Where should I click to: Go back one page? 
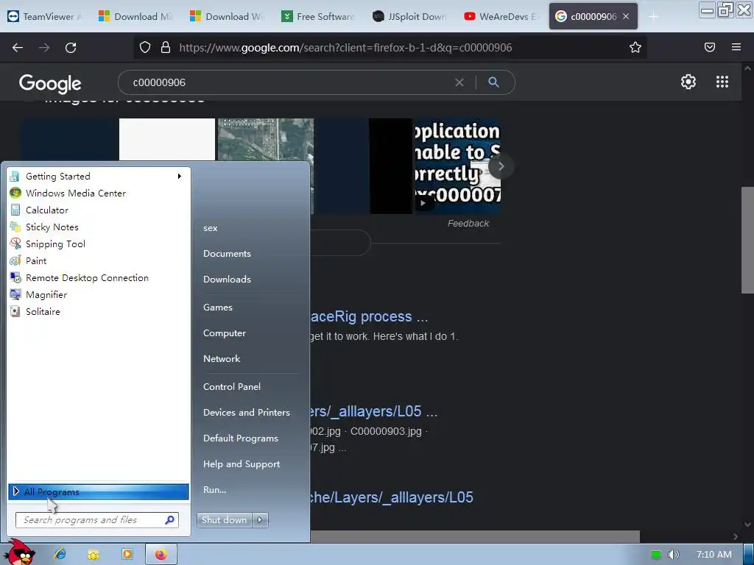pyautogui.click(x=18, y=48)
